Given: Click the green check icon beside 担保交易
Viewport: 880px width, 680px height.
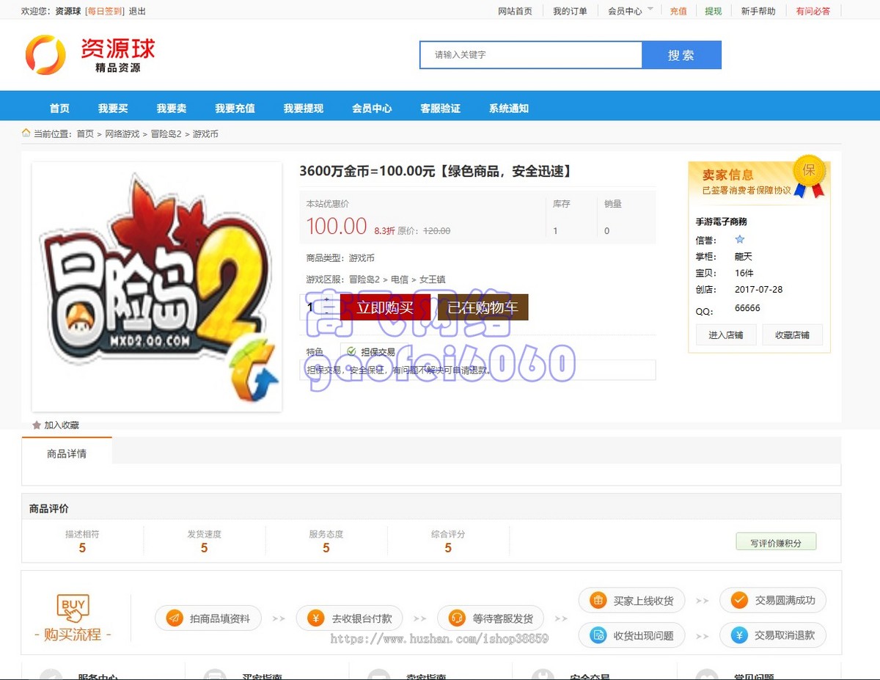Looking at the screenshot, I should click(351, 351).
